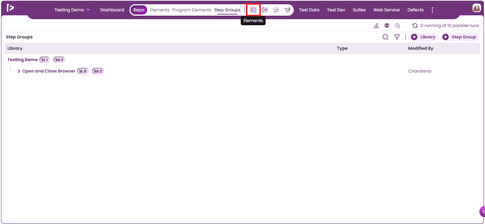Screen dimensions: 485x224
Task: Click the parallel runs status text
Action: click(x=450, y=26)
